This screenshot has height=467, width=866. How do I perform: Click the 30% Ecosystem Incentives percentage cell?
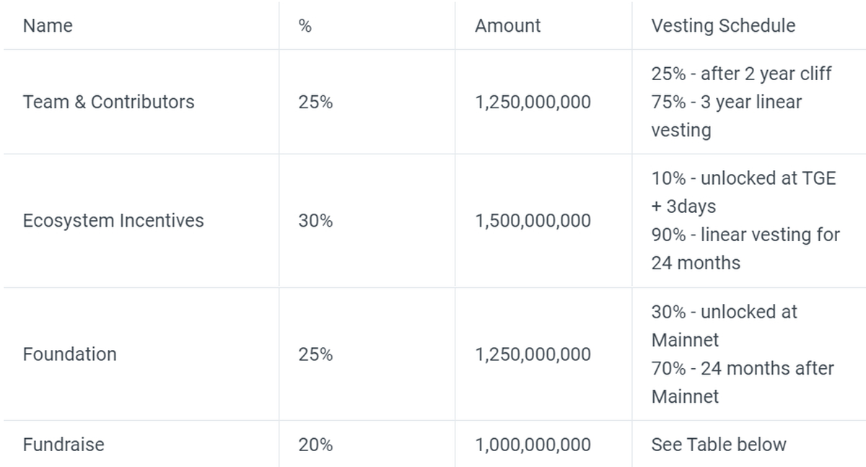(315, 220)
